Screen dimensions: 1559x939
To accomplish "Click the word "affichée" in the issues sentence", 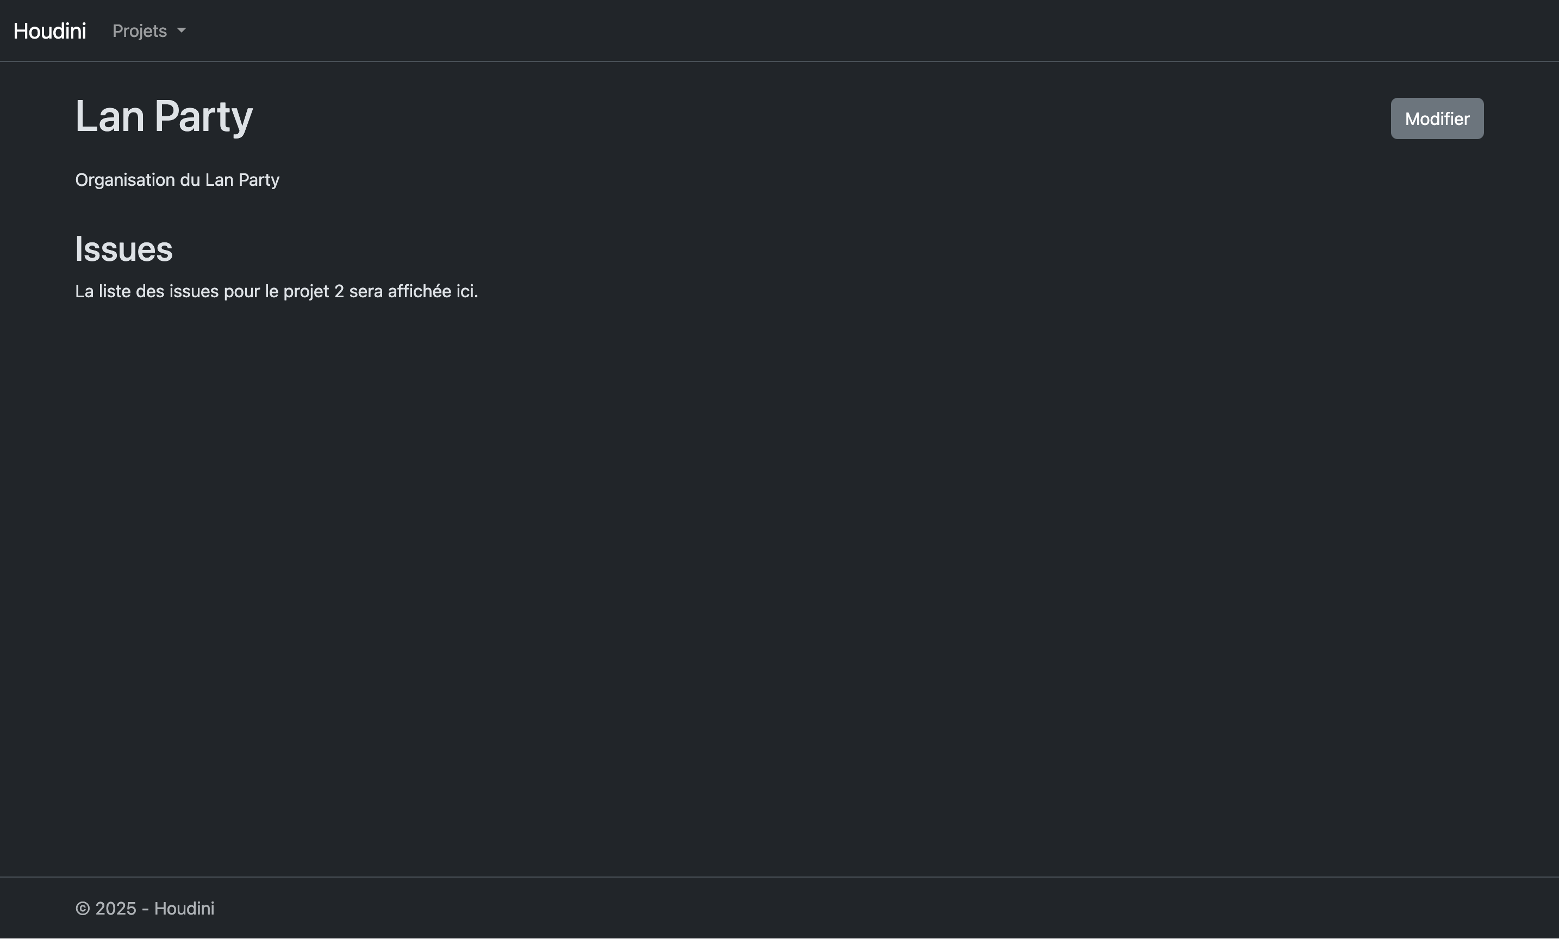I will [x=419, y=291].
